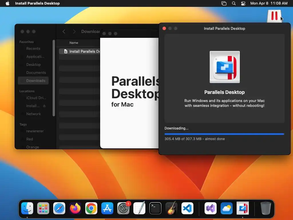The width and height of the screenshot is (293, 220).
Task: Select the Red tag in Finder sidebar
Action: point(33,139)
